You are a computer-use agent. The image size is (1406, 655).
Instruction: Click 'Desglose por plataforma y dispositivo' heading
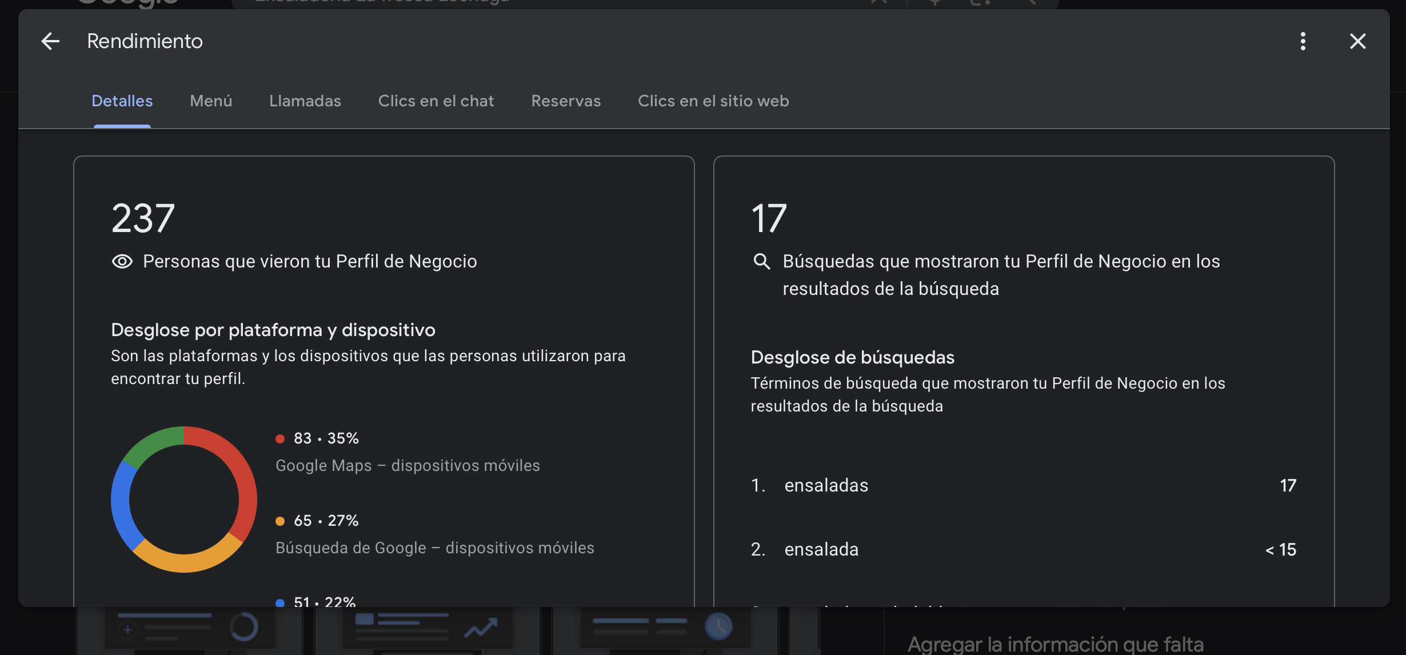(x=273, y=330)
